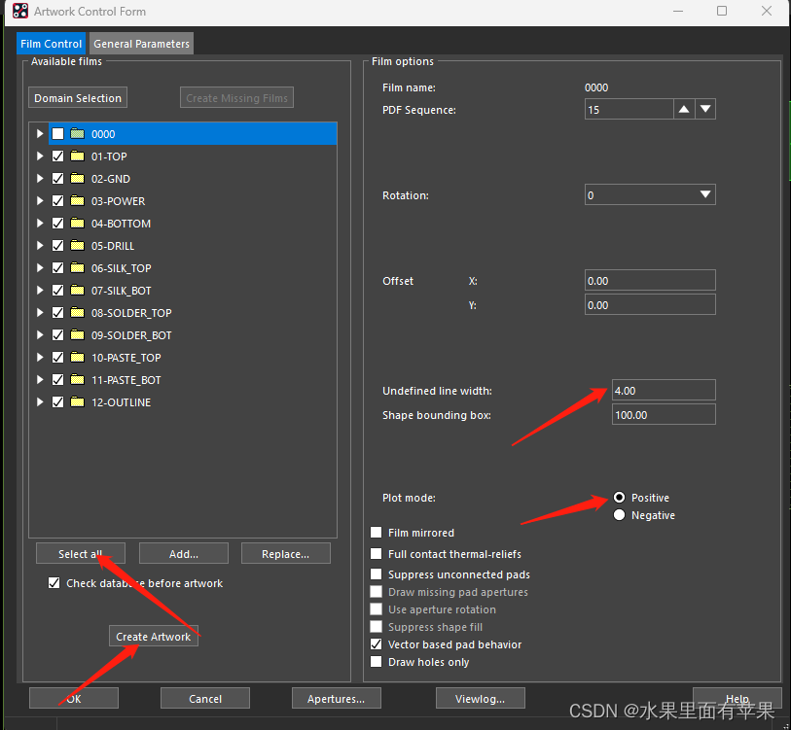Click the 01-TOP film folder icon

[x=77, y=156]
